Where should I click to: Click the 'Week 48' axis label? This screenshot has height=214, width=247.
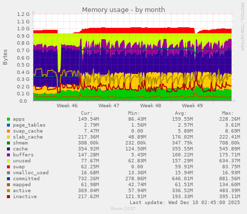tap(151, 106)
